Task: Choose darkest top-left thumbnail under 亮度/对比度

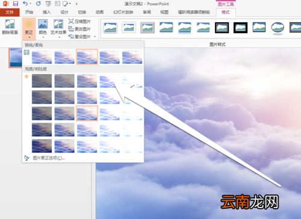Action: [x=42, y=81]
